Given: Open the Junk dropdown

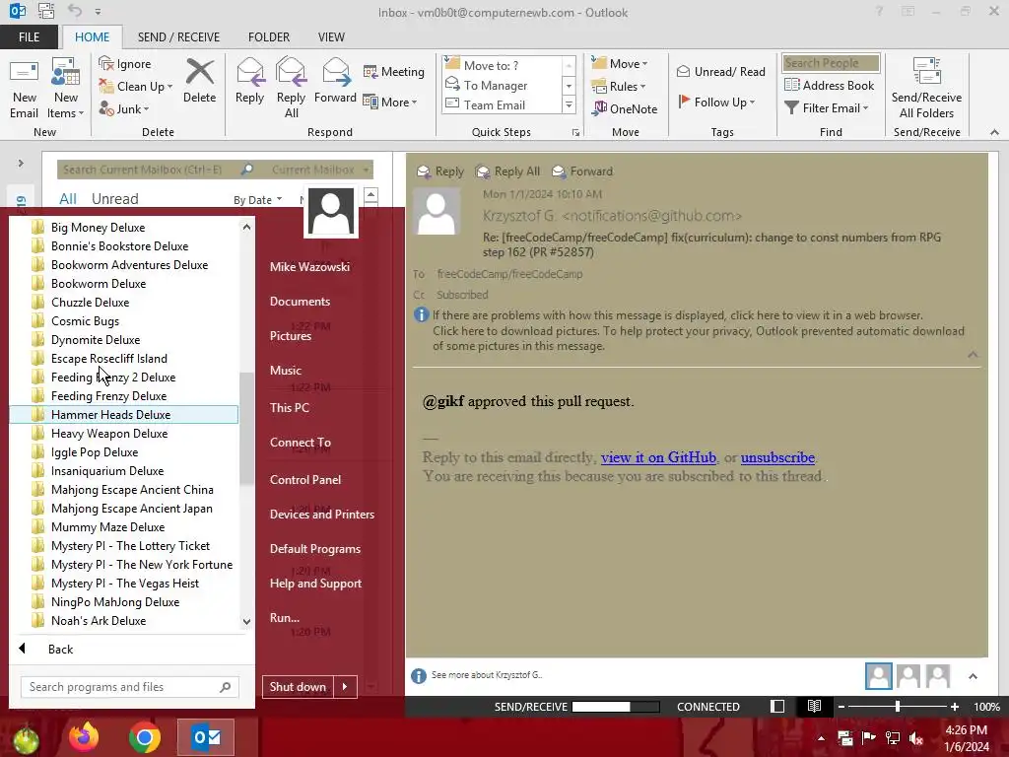Looking at the screenshot, I should point(124,108).
